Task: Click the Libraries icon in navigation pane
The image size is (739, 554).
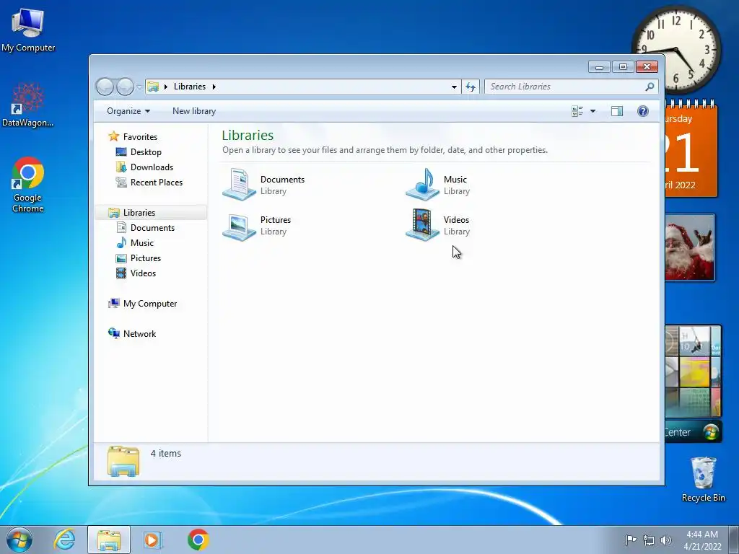Action: pos(113,213)
